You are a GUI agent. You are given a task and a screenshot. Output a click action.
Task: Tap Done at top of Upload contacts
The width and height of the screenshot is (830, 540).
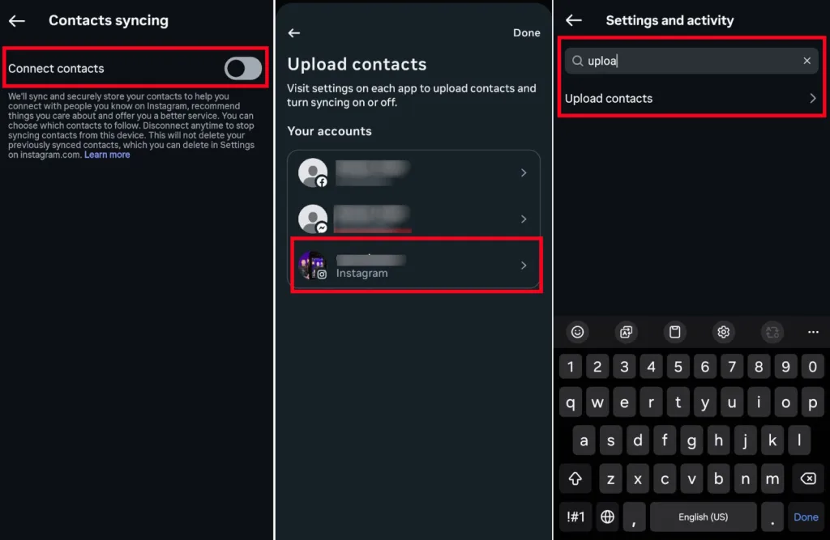(526, 33)
